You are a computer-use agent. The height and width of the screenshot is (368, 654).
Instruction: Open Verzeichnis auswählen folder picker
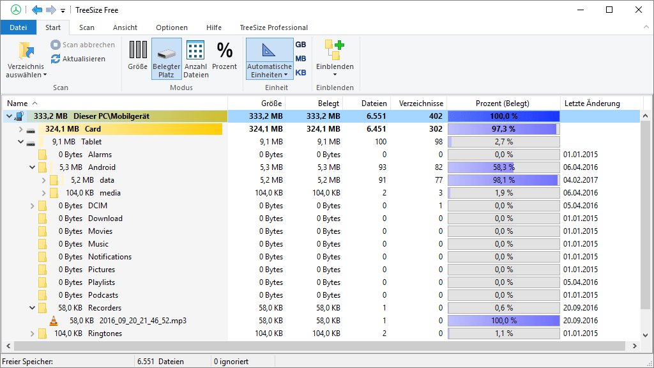point(26,59)
